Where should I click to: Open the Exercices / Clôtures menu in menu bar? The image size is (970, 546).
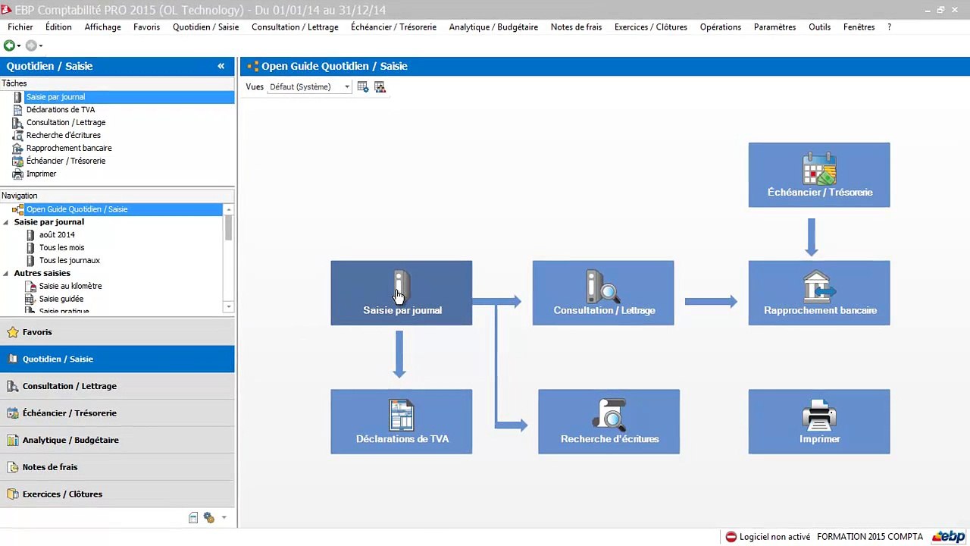651,27
